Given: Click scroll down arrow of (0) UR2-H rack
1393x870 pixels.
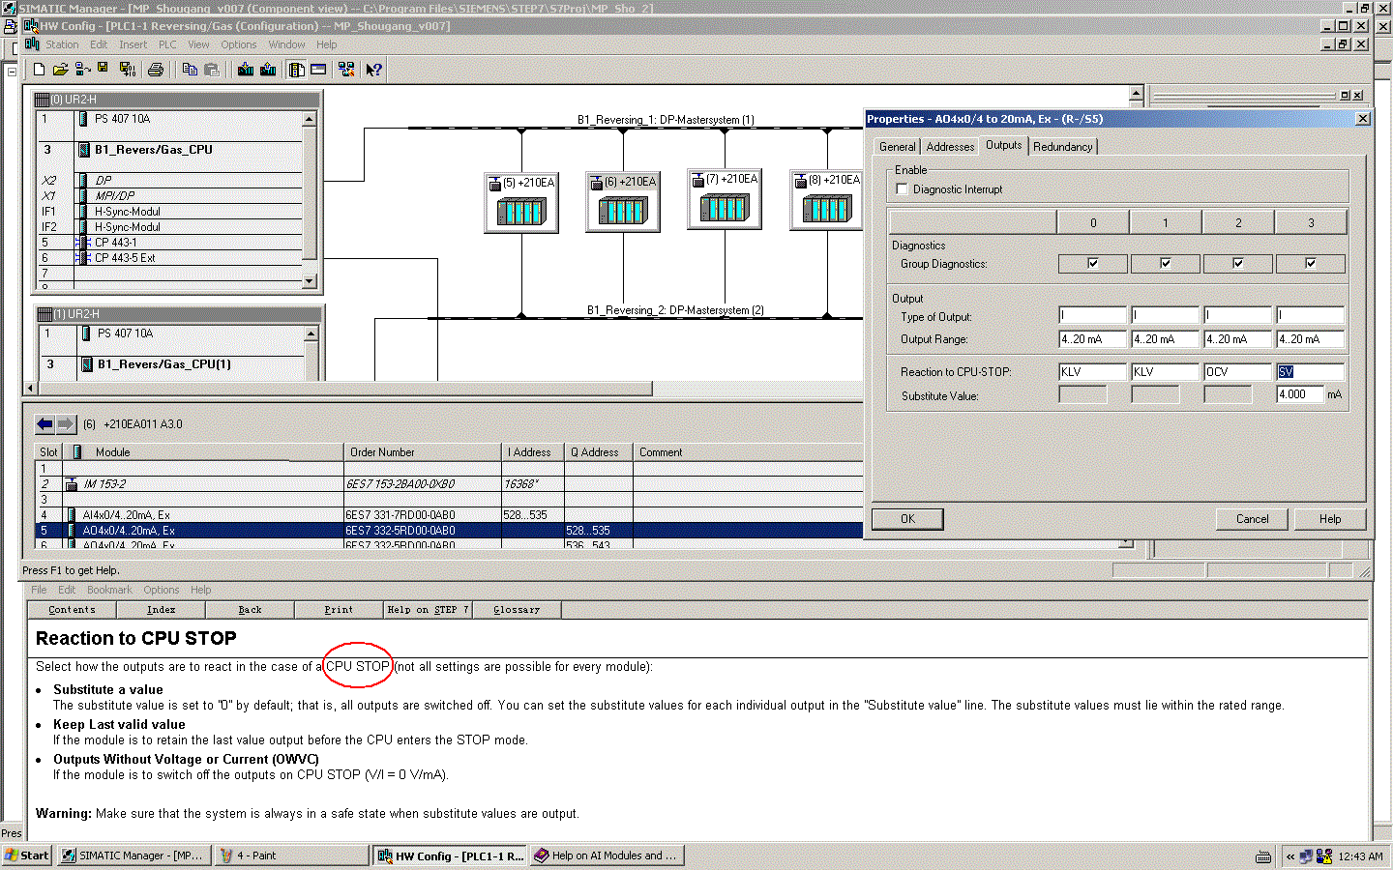Looking at the screenshot, I should (x=310, y=281).
